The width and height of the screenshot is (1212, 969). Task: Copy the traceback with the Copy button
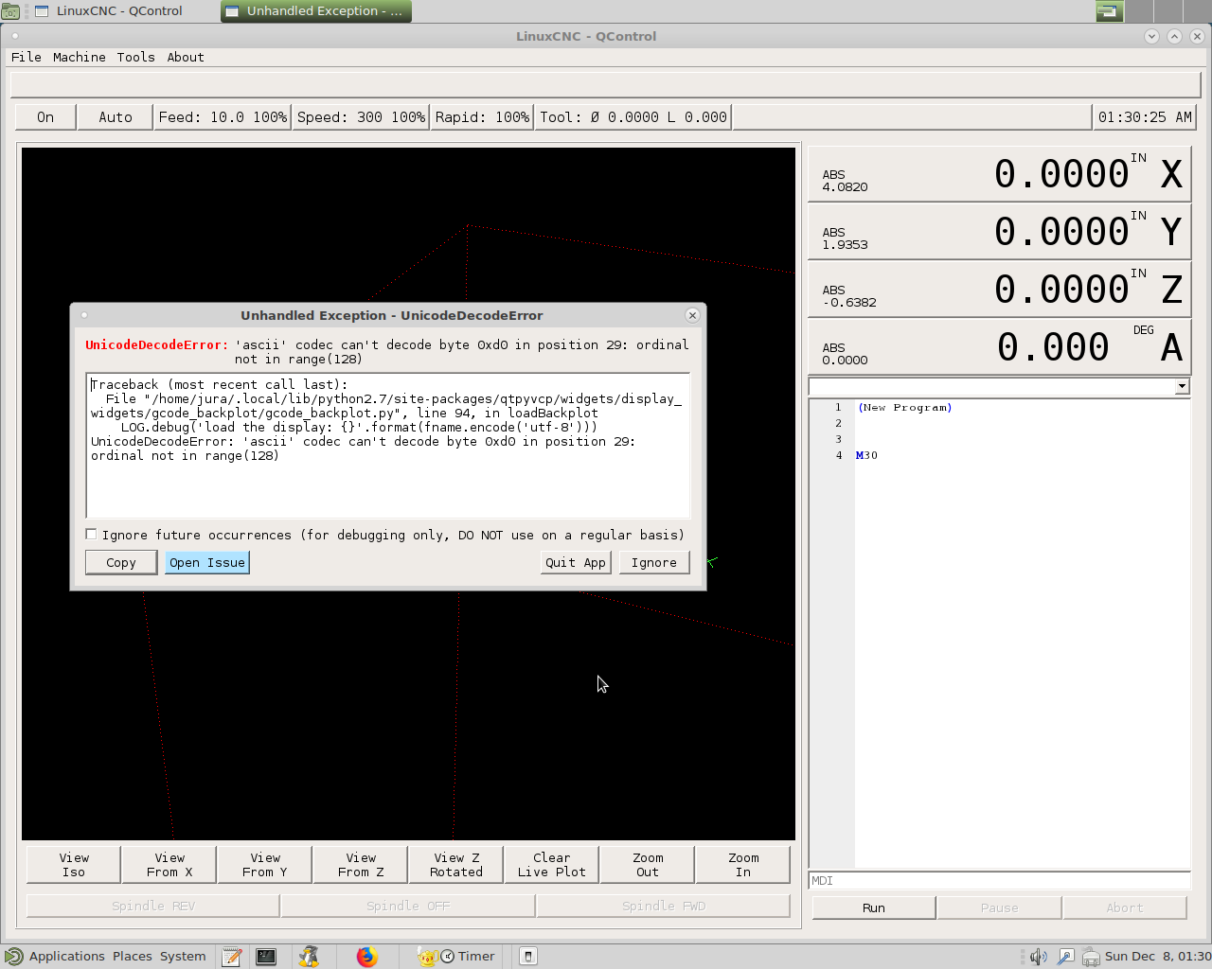(x=121, y=562)
